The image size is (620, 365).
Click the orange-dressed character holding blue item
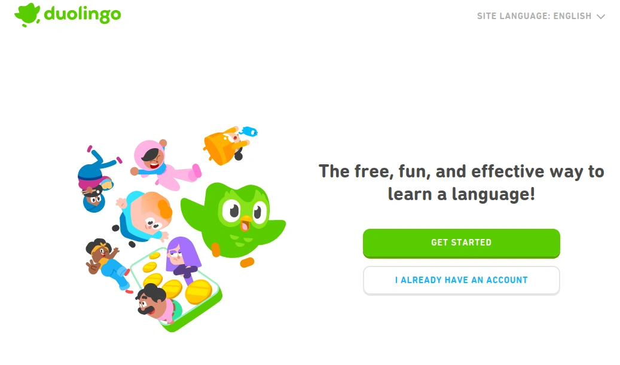(x=228, y=145)
